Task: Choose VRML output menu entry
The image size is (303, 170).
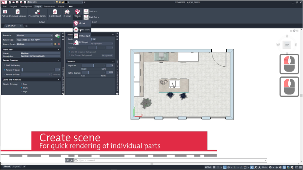Action: tap(84, 36)
